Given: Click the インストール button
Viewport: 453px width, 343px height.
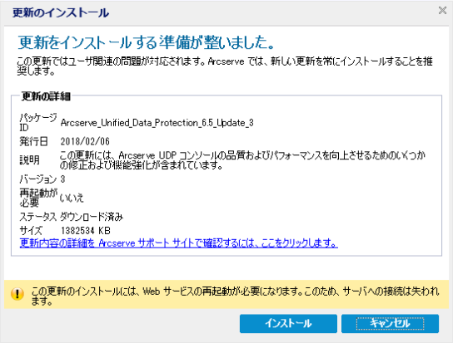Looking at the screenshot, I should 288,323.
